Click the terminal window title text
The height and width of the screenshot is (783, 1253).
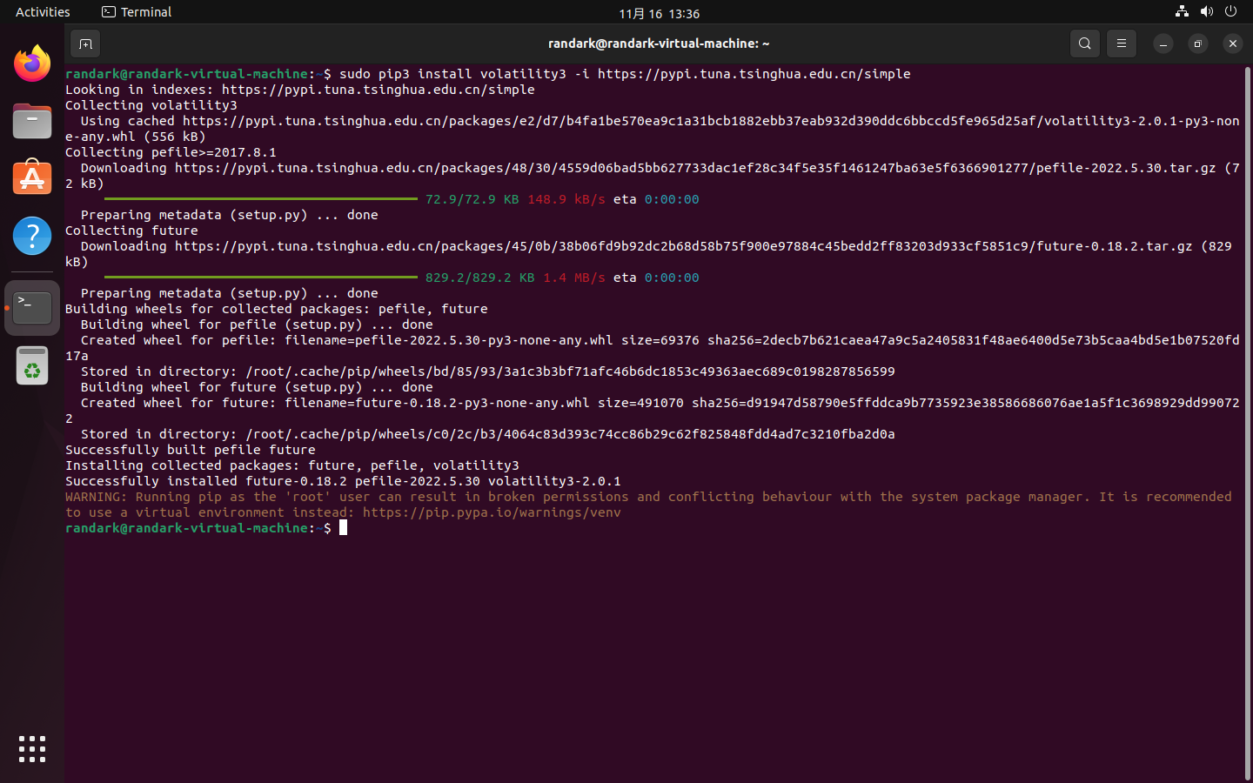(x=659, y=43)
